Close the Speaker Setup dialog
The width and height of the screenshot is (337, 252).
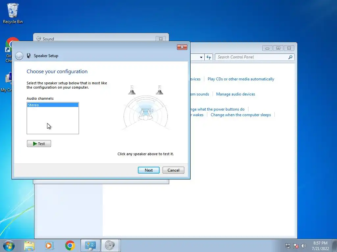(x=182, y=47)
